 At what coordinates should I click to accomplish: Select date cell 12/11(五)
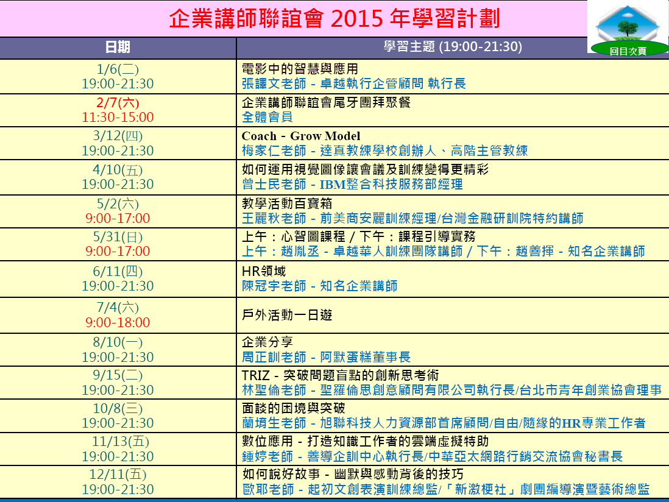pyautogui.click(x=118, y=474)
